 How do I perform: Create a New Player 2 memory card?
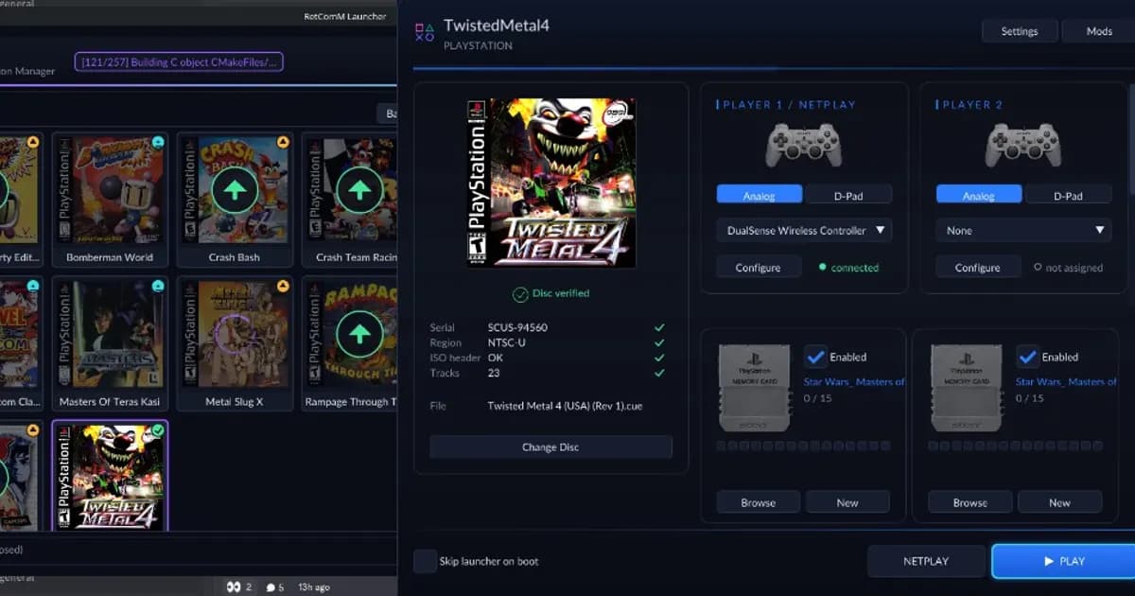[1059, 502]
